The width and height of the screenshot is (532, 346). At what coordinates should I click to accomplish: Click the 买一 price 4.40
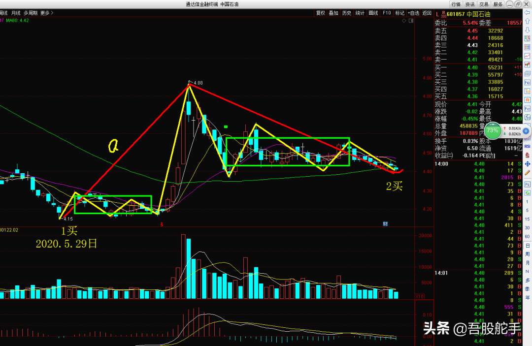472,67
